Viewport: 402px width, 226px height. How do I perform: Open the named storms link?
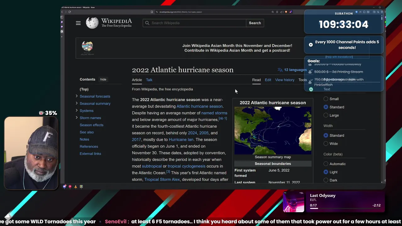214,113
